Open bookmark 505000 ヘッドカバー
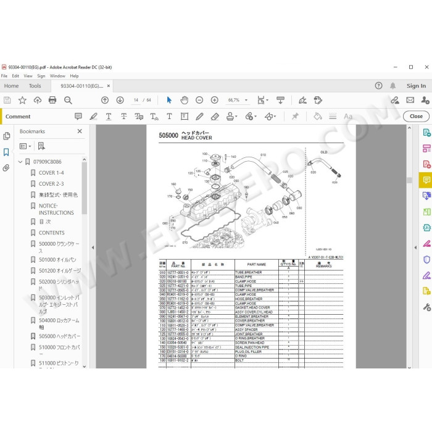The height and width of the screenshot is (432, 432). (x=59, y=336)
